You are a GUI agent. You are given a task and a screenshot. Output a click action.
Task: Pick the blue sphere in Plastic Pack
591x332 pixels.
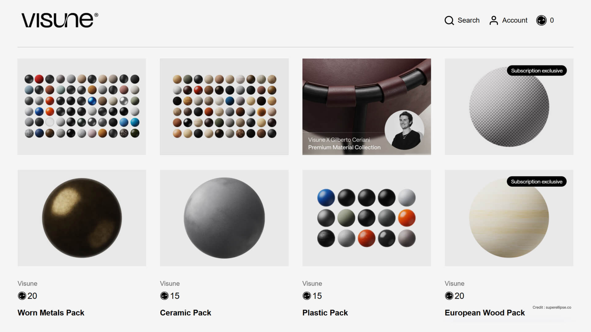click(326, 198)
